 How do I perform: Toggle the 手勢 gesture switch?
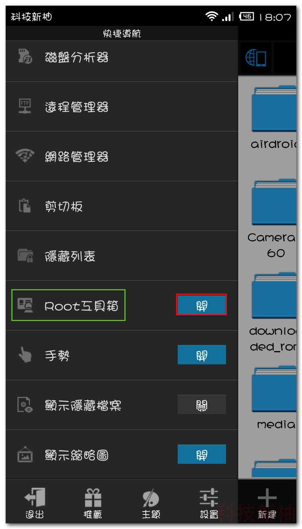click(x=202, y=355)
